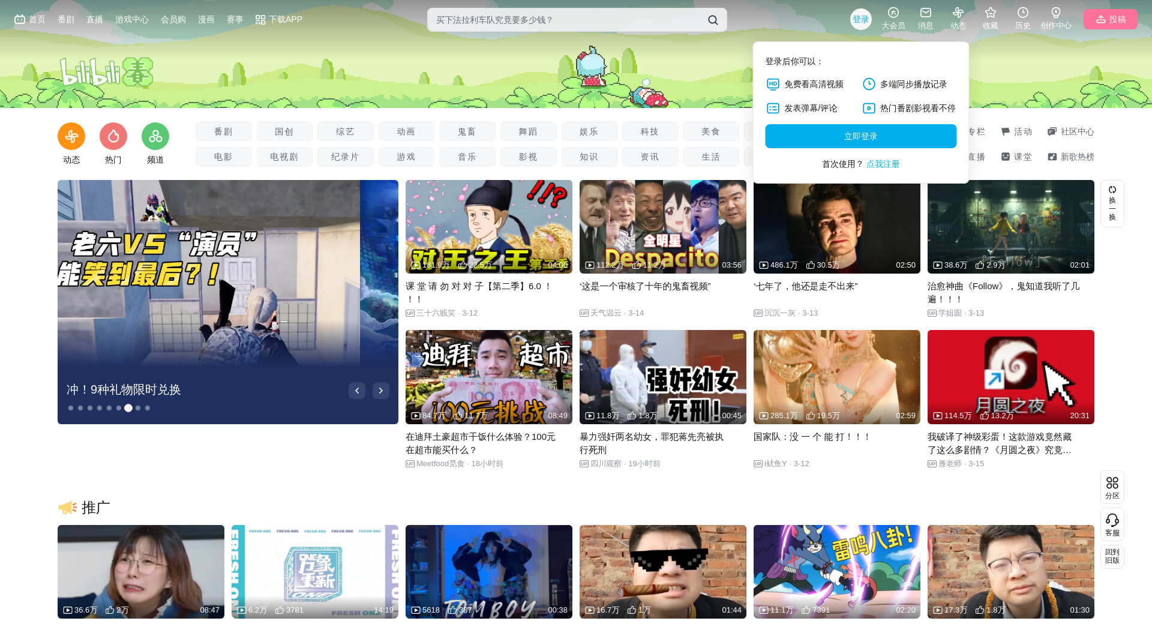Image resolution: width=1152 pixels, height=624 pixels.
Task: Click the orange 动态 circle icon
Action: click(x=71, y=136)
